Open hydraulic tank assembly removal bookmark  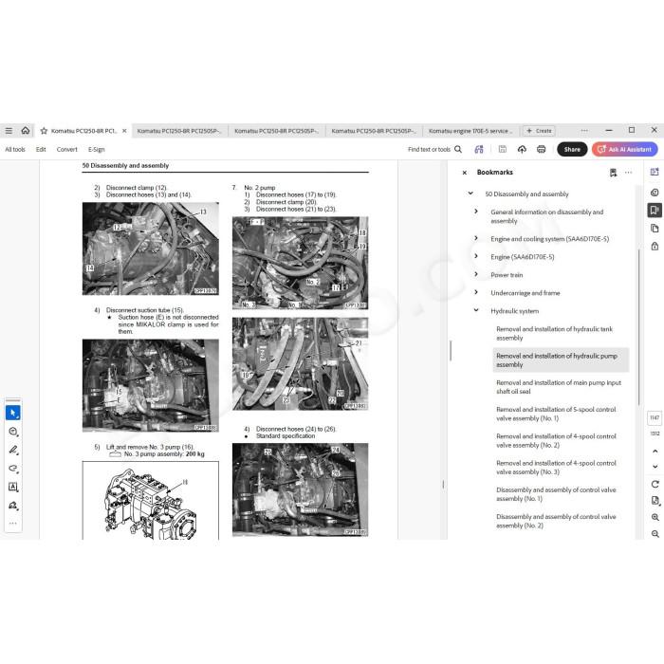[x=554, y=333]
